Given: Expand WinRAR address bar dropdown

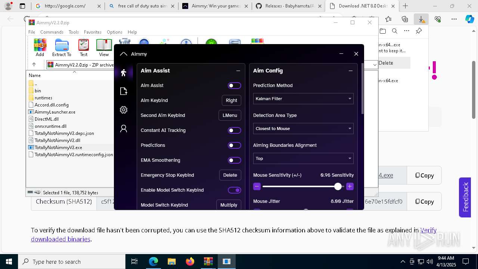Looking at the screenshot, I should click(x=375, y=65).
